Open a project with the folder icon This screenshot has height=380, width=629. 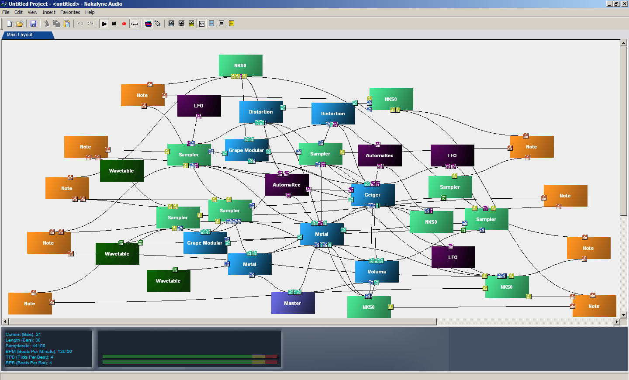tap(20, 24)
